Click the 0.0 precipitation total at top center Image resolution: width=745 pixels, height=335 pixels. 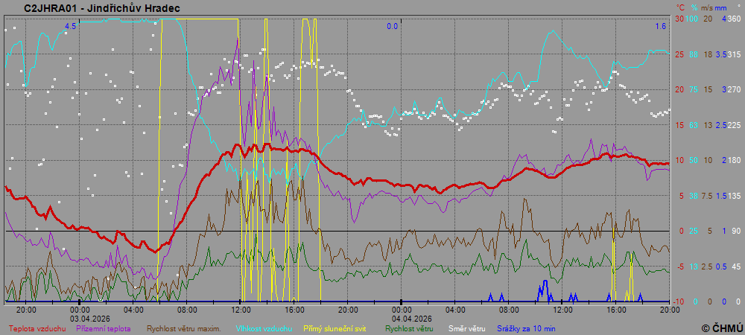tap(392, 26)
